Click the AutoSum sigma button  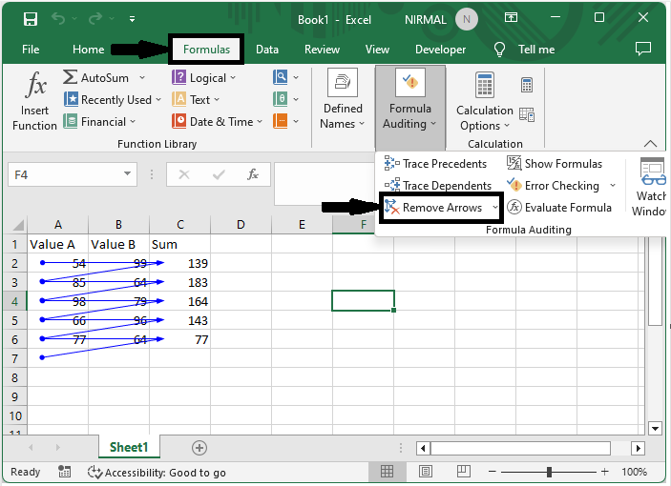[95, 78]
